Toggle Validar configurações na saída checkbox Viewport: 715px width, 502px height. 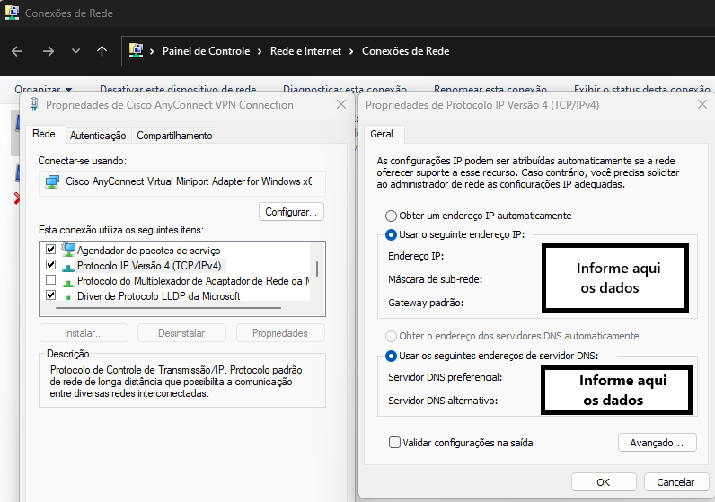point(394,442)
